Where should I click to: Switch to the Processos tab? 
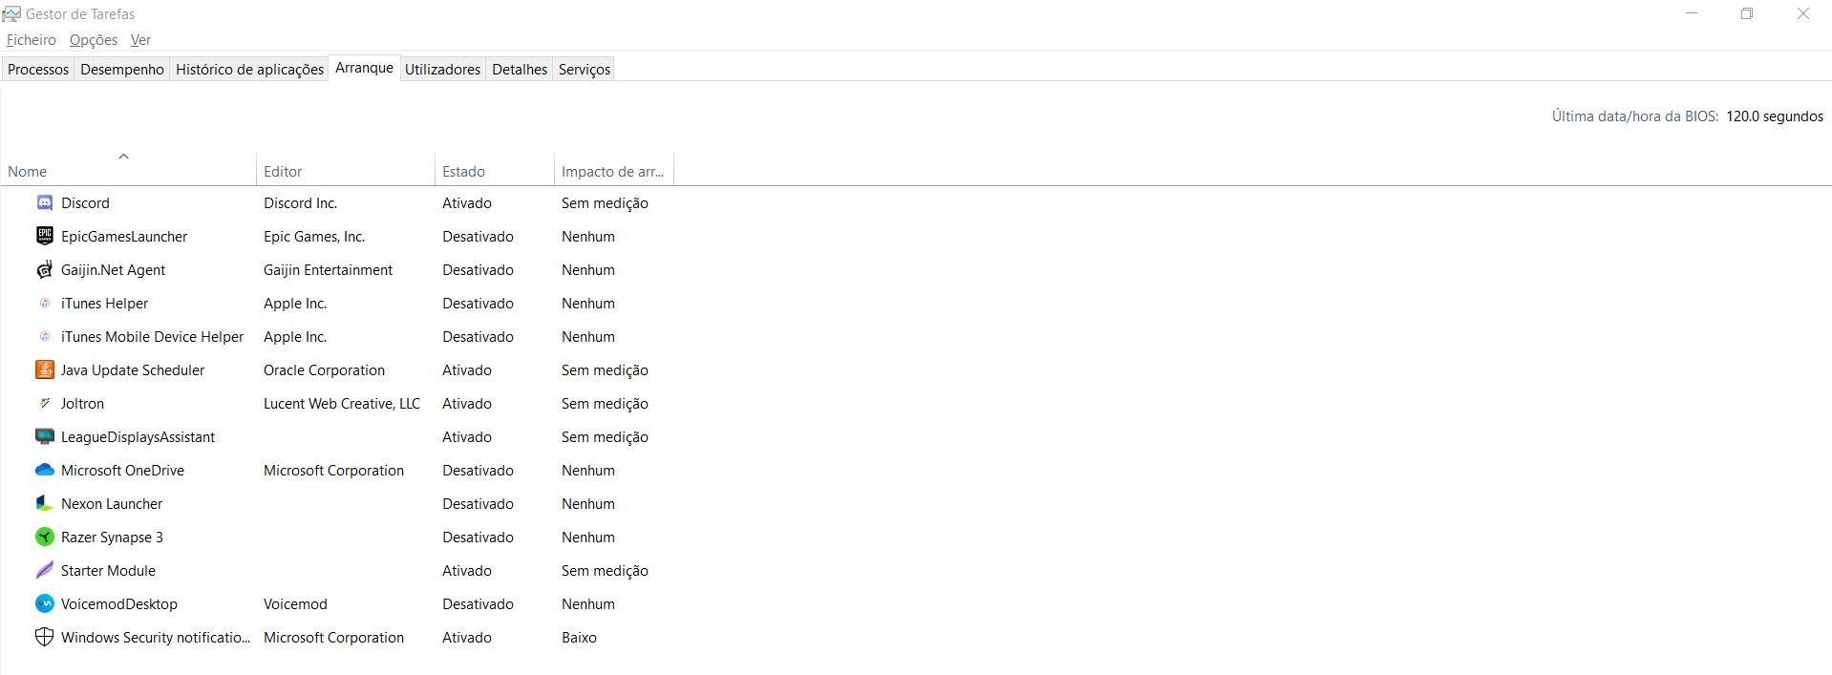(38, 69)
